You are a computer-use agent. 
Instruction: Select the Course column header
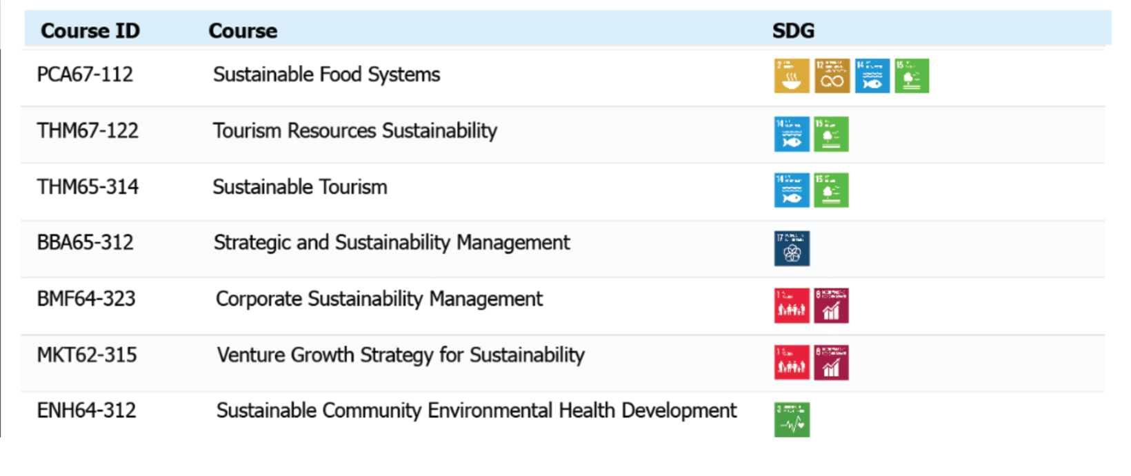(x=243, y=31)
